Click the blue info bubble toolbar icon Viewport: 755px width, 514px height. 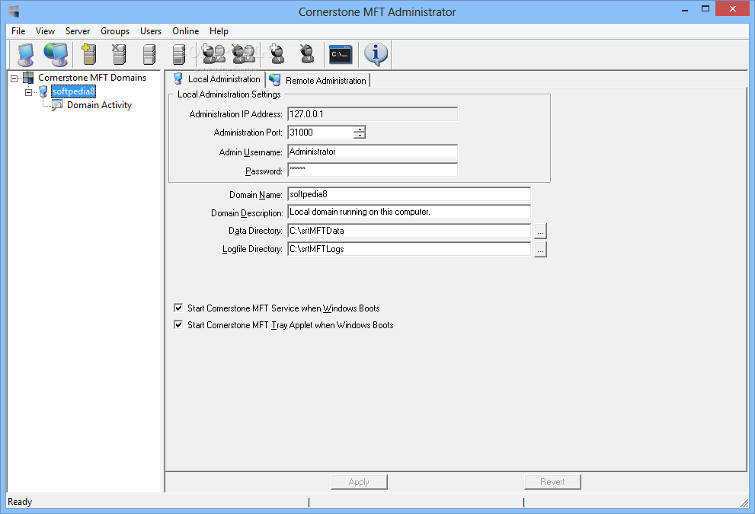376,54
